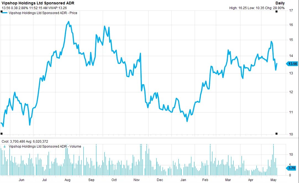
Task: Click the 'Cvol: 3,700,486 Avg: 6,020,372' text
Action: [25, 142]
